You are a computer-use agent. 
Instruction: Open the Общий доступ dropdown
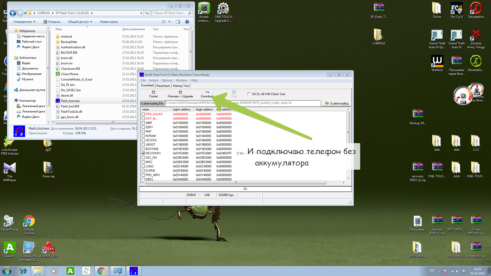80,22
